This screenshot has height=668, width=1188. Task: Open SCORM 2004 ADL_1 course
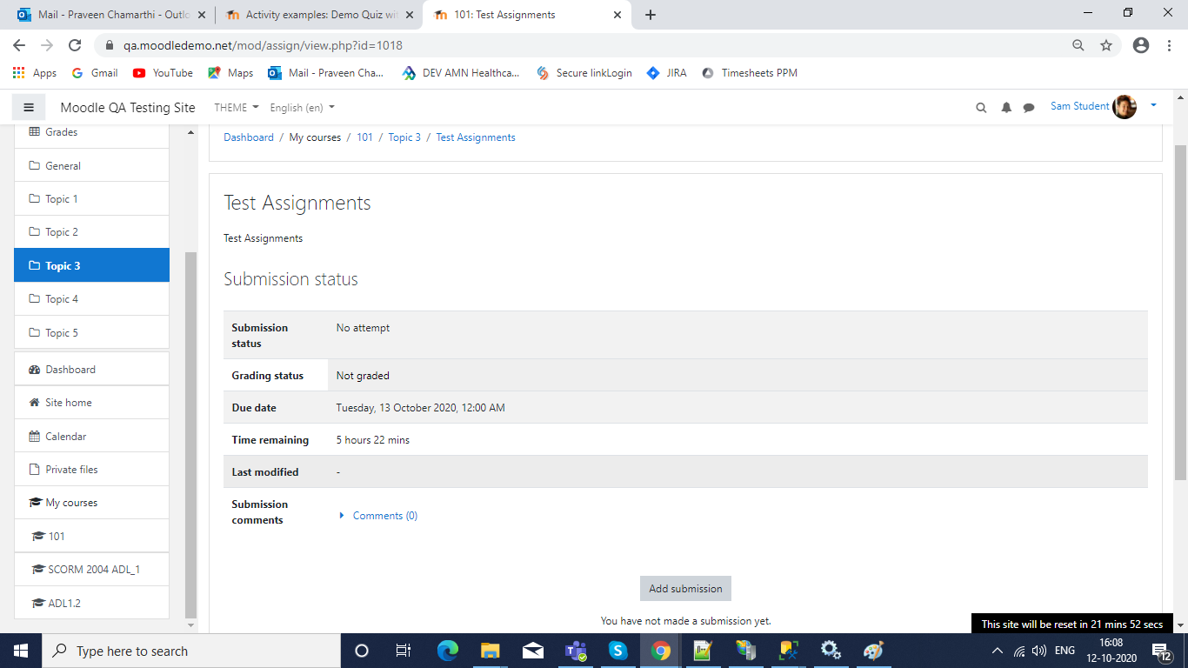coord(91,570)
